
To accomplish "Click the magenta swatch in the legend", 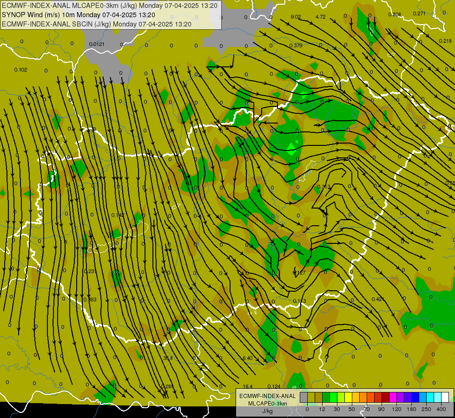I will coord(393,398).
